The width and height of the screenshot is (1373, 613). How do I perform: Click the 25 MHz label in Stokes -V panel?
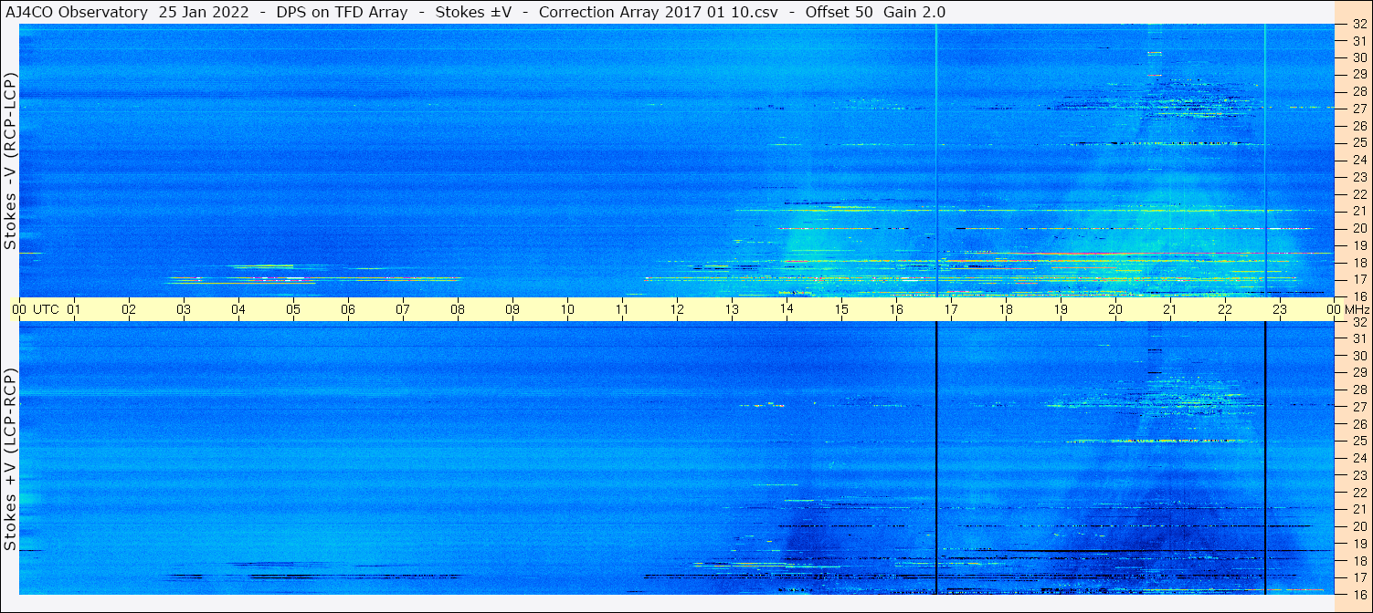point(1359,142)
